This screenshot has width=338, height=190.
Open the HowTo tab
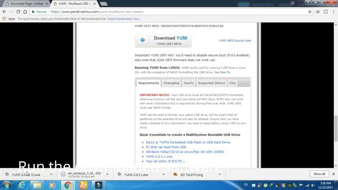tap(189, 83)
